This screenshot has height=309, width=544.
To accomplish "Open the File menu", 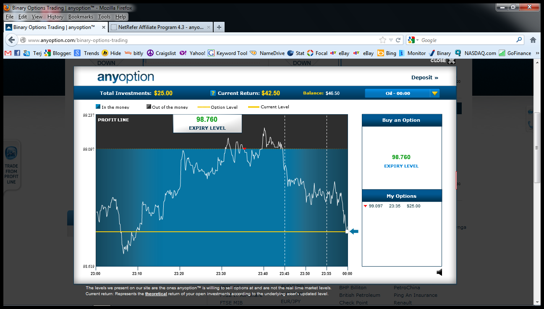I will coord(10,17).
